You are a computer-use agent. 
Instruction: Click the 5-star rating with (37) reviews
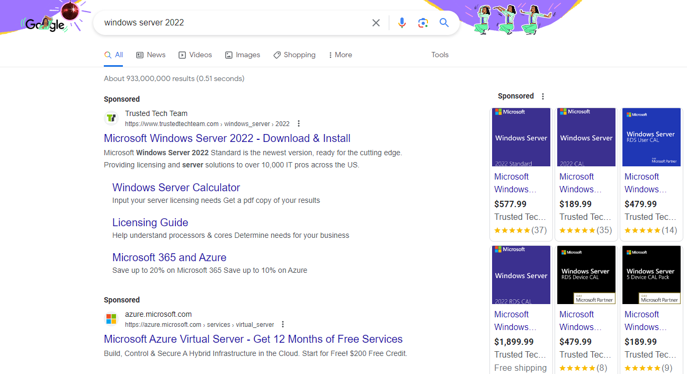520,230
